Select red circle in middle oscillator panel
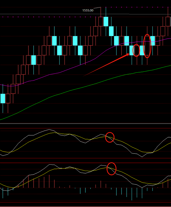 click(110, 137)
